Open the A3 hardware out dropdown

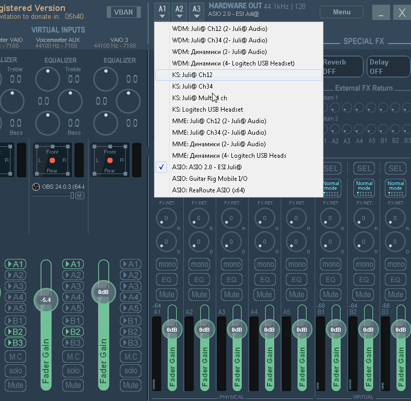tap(196, 12)
